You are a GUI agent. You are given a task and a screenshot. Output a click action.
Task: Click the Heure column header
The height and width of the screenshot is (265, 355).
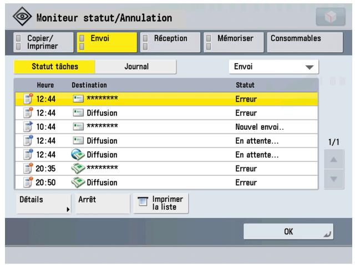coord(45,85)
